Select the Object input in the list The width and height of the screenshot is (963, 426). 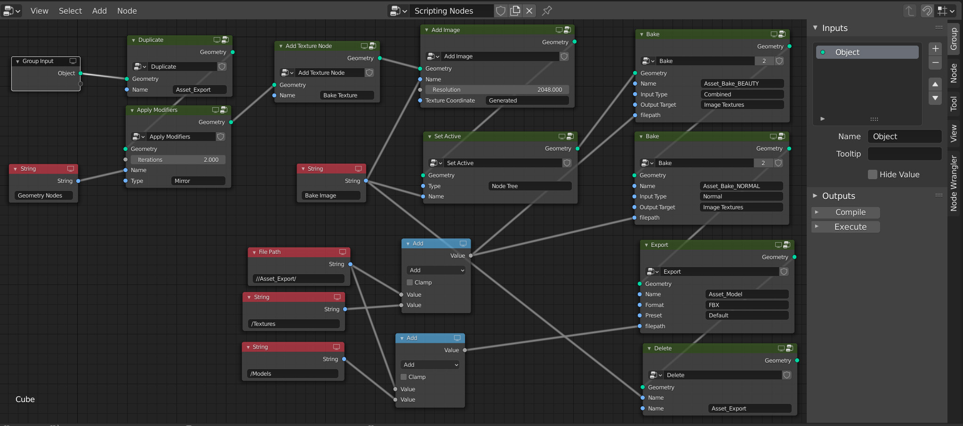[x=867, y=52]
